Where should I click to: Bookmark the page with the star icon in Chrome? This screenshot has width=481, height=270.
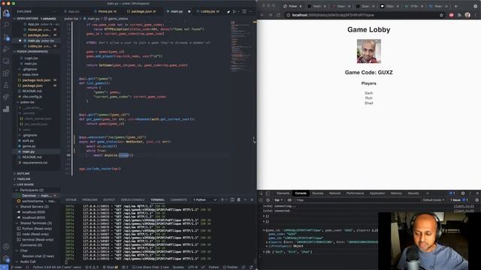[441, 15]
